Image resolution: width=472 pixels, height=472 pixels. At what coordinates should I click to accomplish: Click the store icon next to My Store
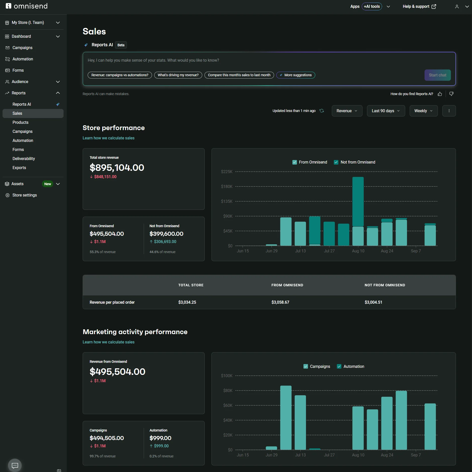[x=7, y=23]
